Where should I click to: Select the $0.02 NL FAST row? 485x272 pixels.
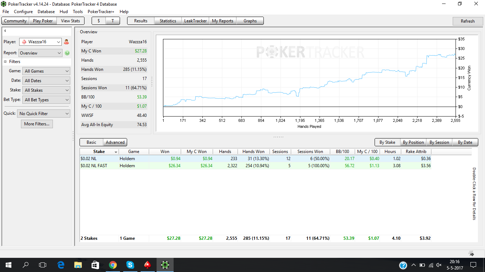[x=255, y=166]
